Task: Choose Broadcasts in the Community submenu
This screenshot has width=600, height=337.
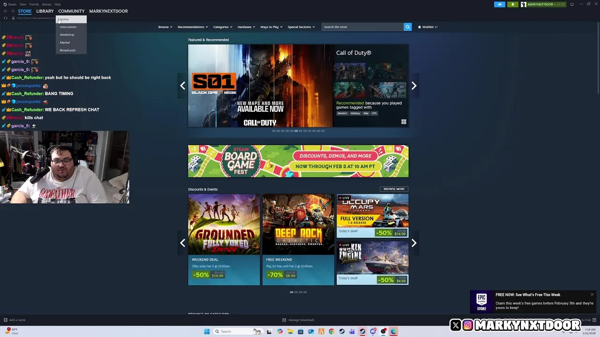Action: [71, 50]
